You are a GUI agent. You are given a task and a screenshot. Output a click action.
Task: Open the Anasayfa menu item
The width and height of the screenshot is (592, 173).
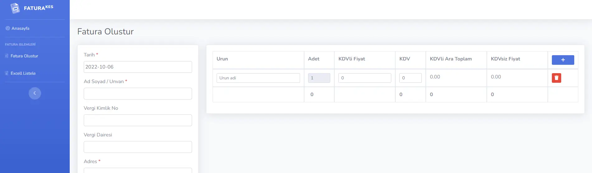pos(21,28)
